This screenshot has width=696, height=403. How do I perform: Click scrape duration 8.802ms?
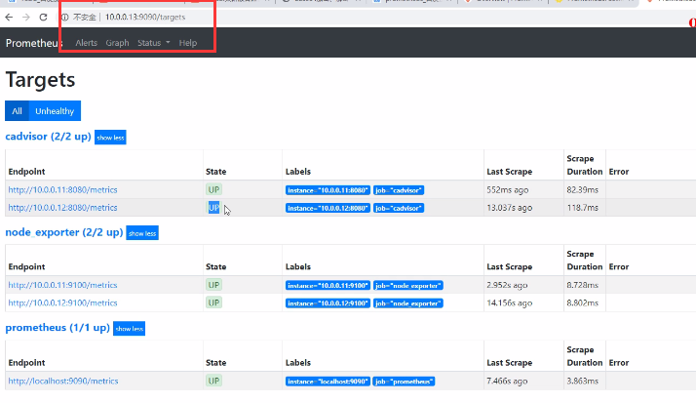tap(582, 302)
